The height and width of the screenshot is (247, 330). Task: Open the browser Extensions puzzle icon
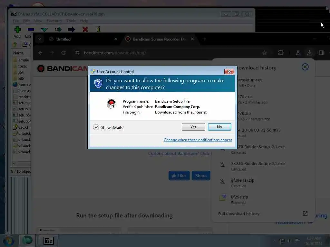(x=281, y=53)
